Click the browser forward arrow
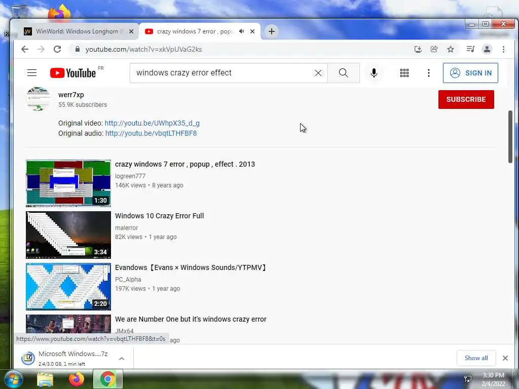Viewport: 519px width, 389px height. point(41,49)
